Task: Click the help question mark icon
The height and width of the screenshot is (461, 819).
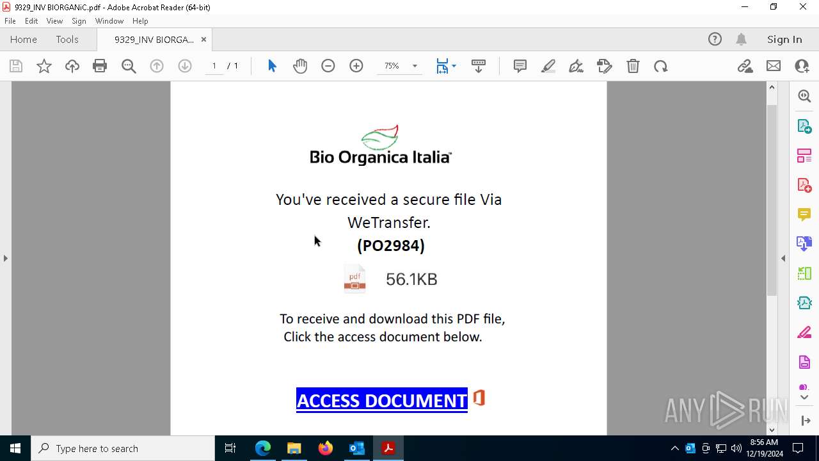Action: 715,39
